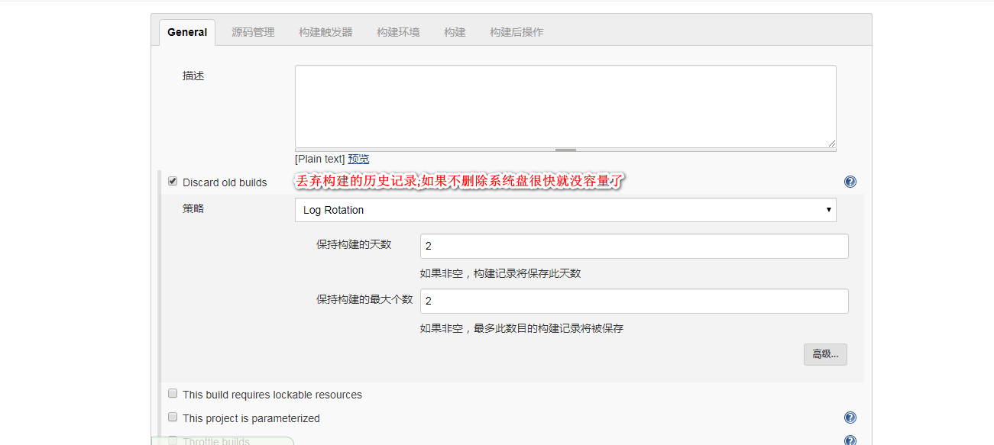Click the Discard old builds label

(225, 182)
